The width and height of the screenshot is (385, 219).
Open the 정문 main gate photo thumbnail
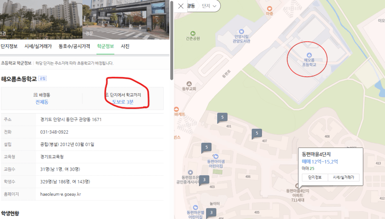coord(126,19)
